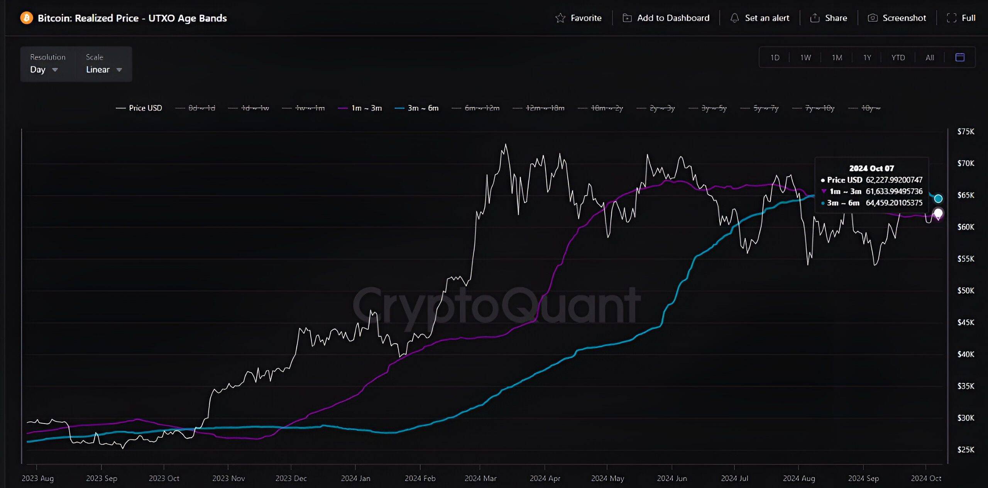The image size is (988, 488).
Task: Hide the 1m ~ 3m series
Action: pyautogui.click(x=366, y=108)
